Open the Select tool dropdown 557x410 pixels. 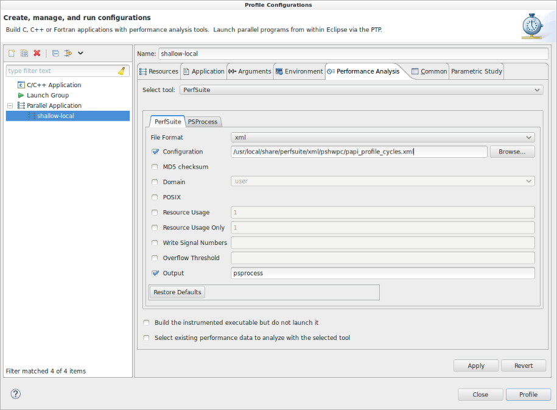click(361, 90)
